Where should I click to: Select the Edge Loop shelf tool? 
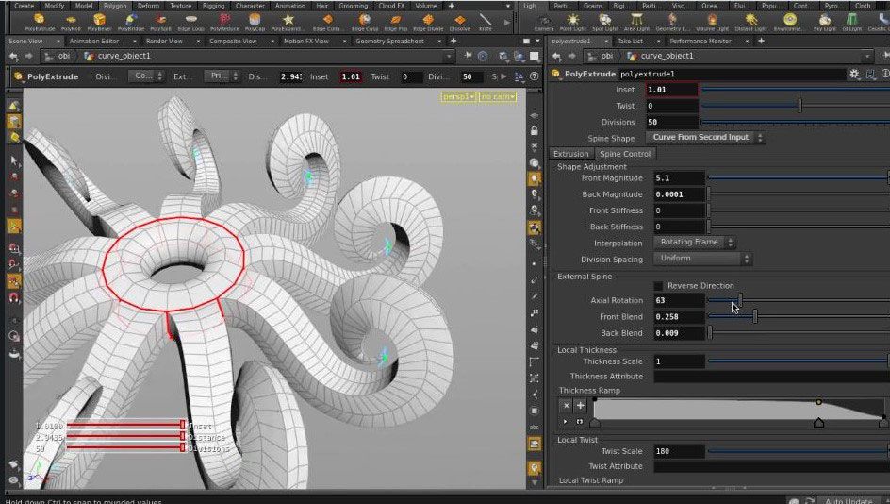coord(191,23)
